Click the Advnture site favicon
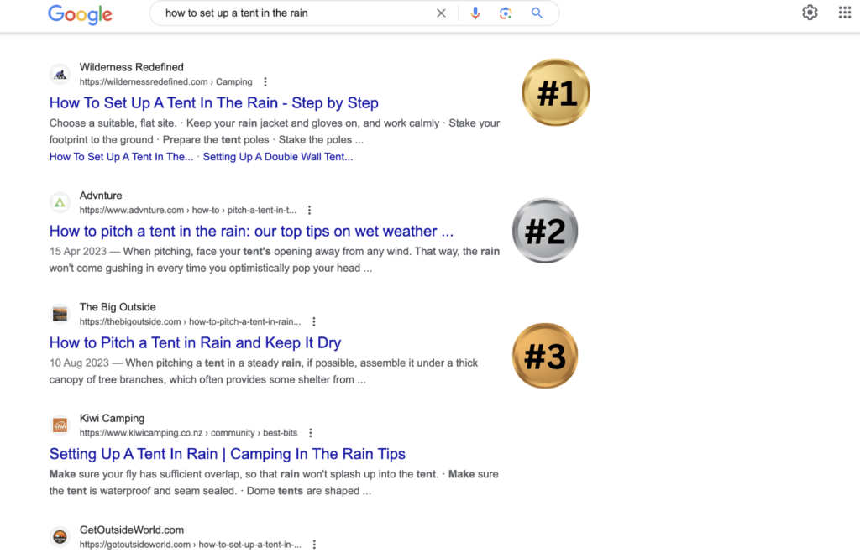 point(60,202)
